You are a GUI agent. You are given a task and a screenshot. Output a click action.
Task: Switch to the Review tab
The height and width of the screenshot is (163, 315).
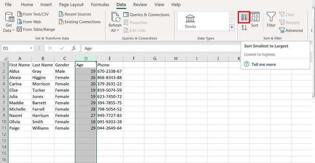[140, 4]
